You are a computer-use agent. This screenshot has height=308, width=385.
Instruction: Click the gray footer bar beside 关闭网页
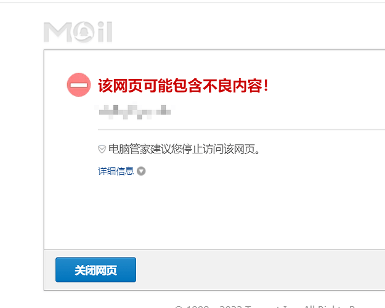(261, 270)
